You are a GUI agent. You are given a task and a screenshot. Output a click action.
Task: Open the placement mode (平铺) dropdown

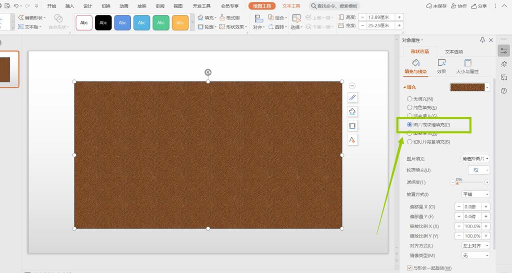[475, 194]
